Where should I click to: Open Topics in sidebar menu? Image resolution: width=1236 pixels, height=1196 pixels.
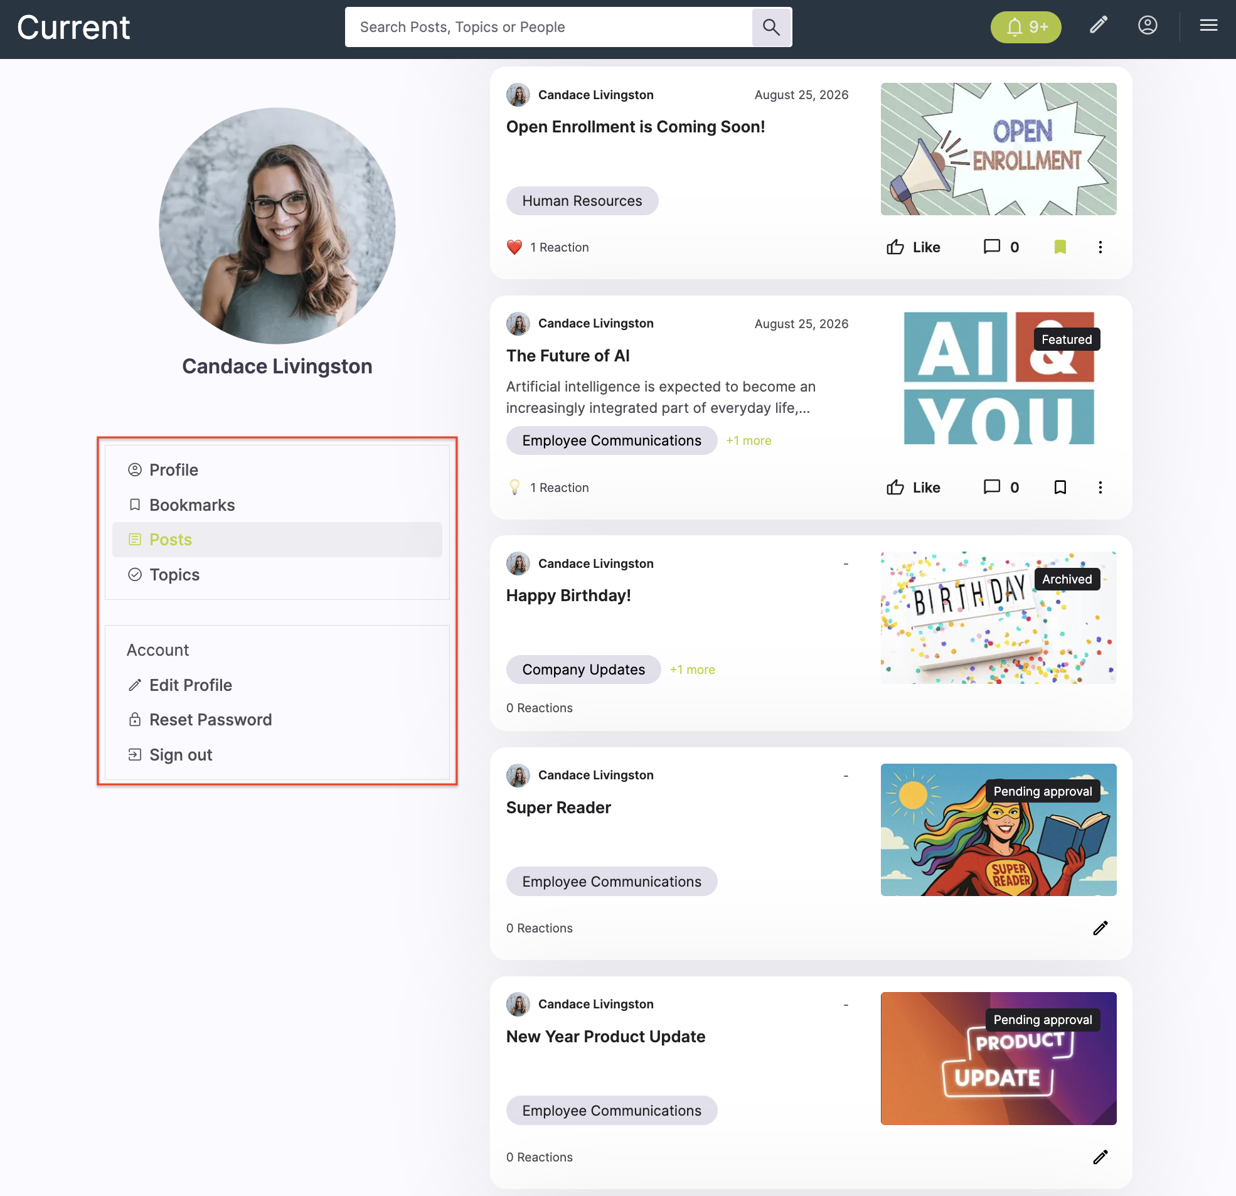[277, 575]
